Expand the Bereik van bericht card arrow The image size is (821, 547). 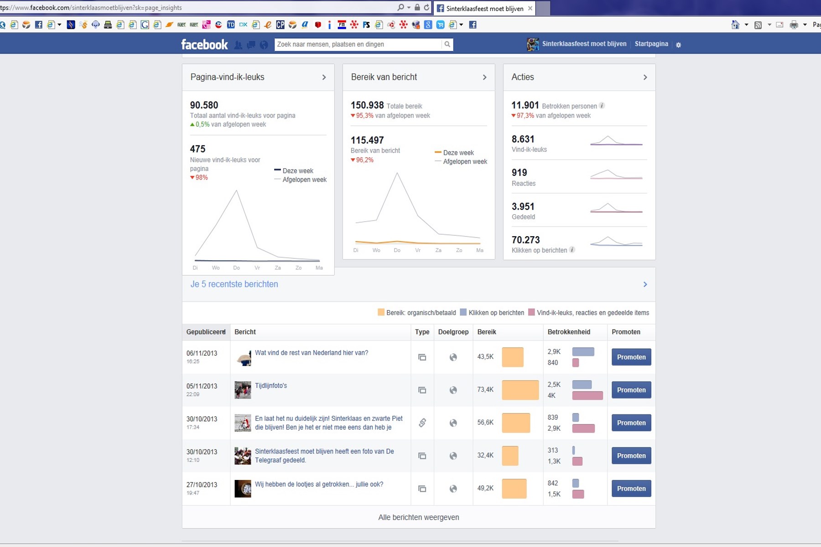click(485, 77)
